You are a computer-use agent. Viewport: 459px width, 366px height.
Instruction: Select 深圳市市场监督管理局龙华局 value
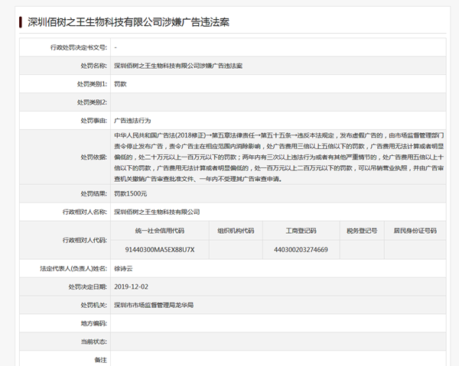click(154, 305)
